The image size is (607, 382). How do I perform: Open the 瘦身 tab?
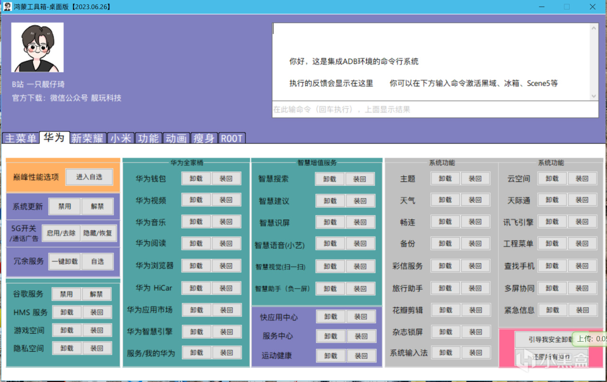pyautogui.click(x=204, y=138)
